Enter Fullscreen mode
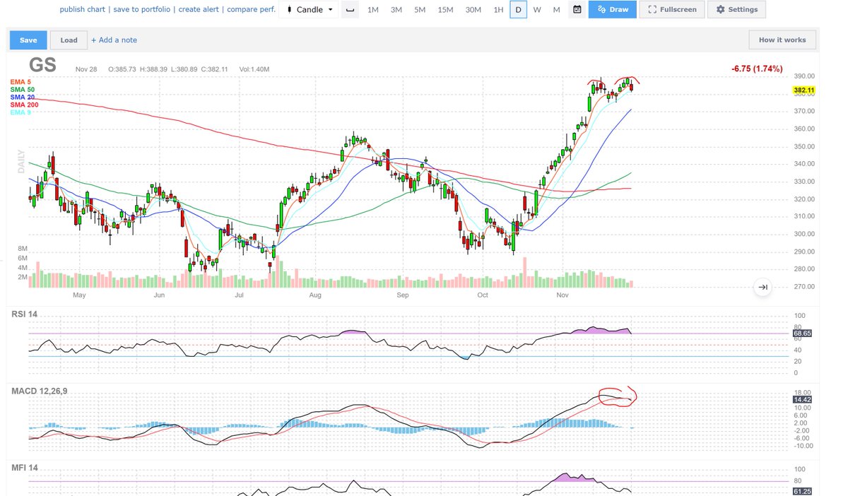This screenshot has width=848, height=496. (672, 10)
